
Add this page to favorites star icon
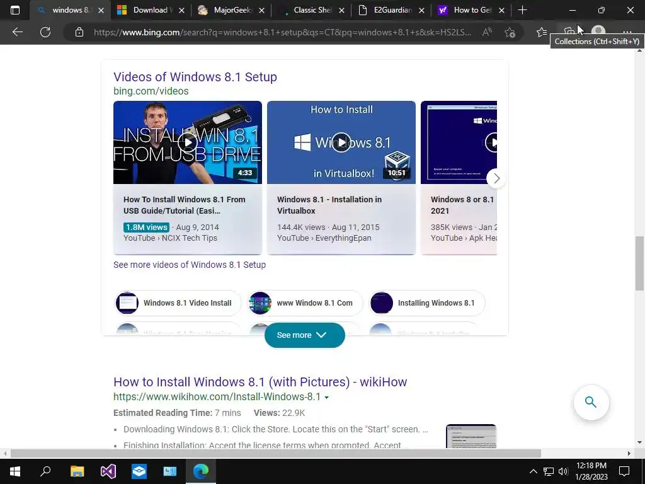click(x=510, y=32)
